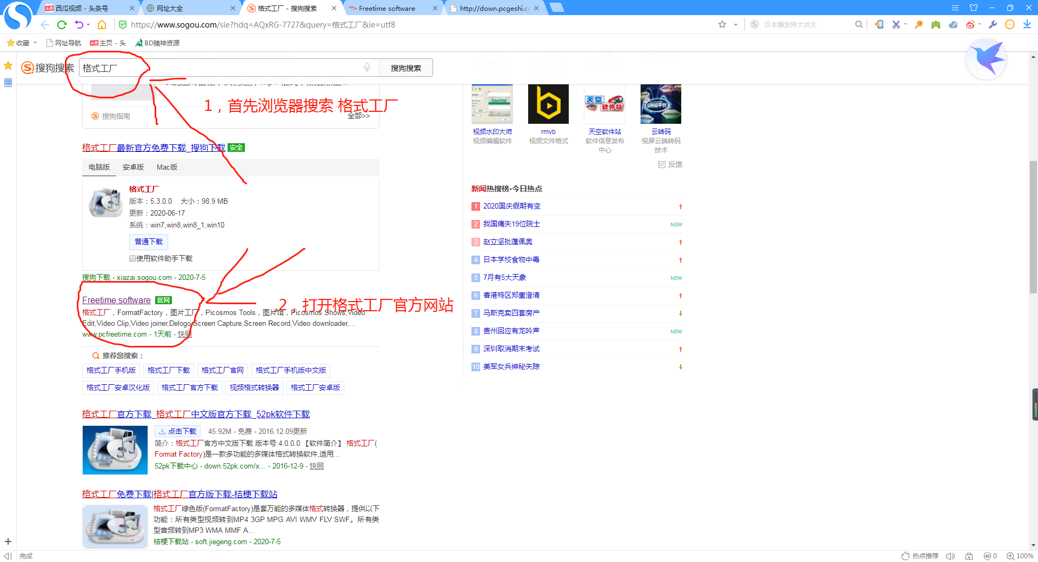Tick the 使用软件助手下载 checkbox
Viewport: 1038px width, 562px height.
pos(132,258)
